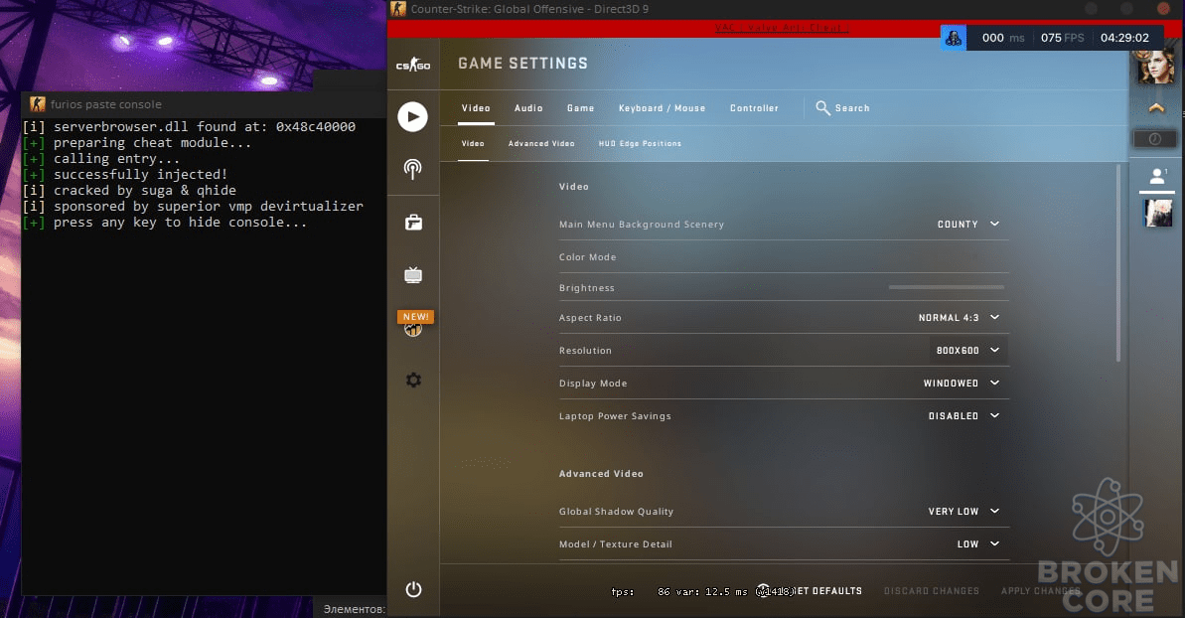Click the 'serverbrowser.dll found at' console line
This screenshot has width=1185, height=618.
[x=189, y=127]
